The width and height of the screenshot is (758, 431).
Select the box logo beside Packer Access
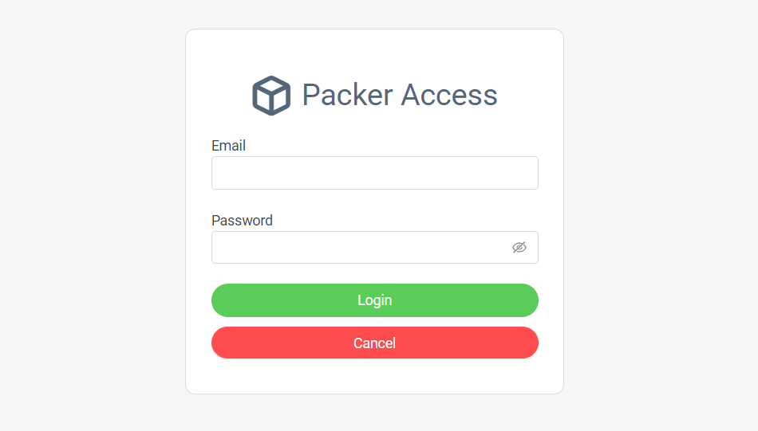tap(271, 96)
